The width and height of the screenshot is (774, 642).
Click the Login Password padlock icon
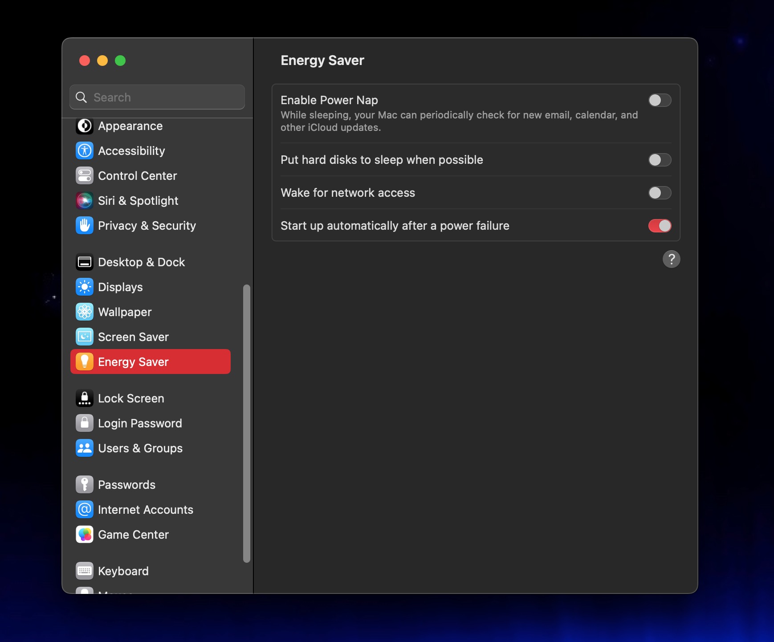(85, 423)
